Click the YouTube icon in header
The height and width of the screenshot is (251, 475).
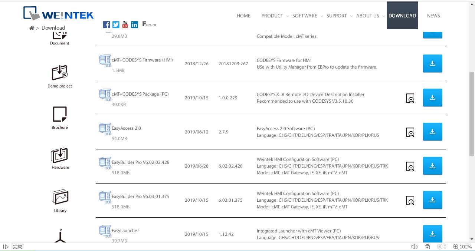125,24
